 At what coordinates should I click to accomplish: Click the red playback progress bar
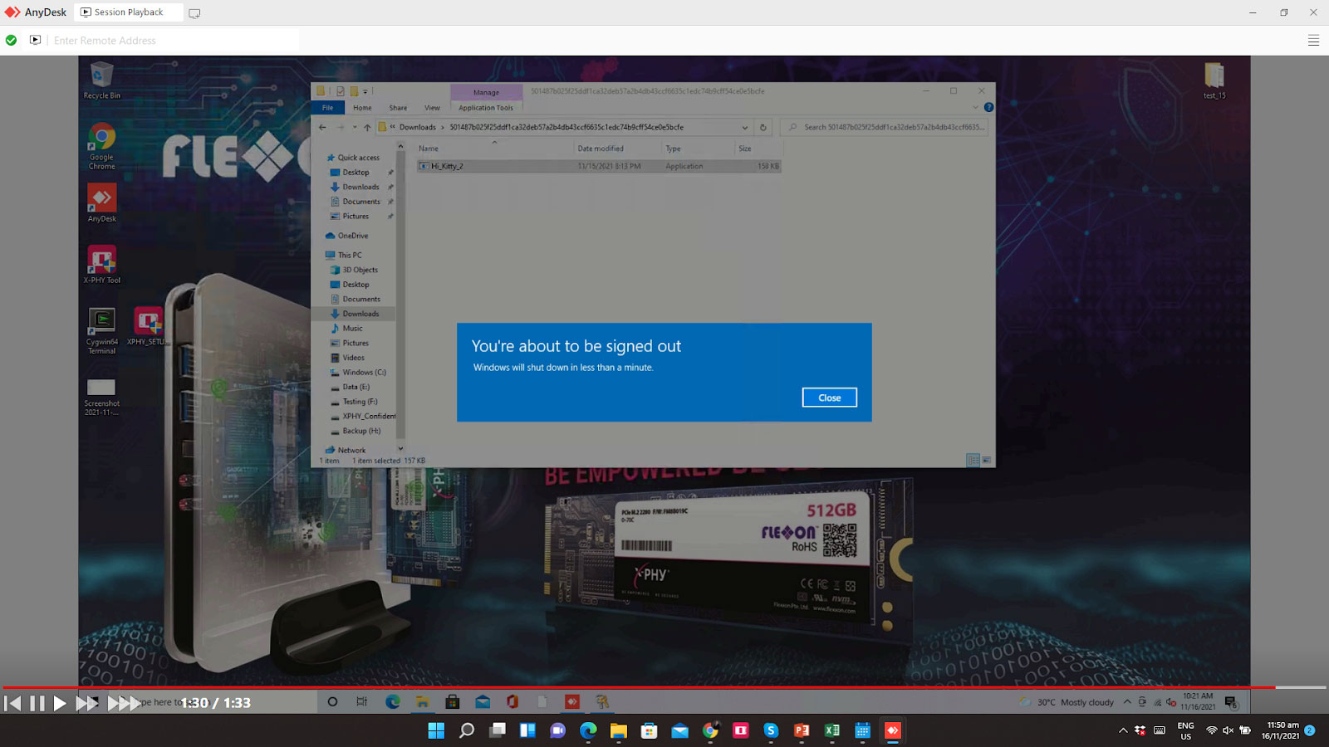[638, 687]
